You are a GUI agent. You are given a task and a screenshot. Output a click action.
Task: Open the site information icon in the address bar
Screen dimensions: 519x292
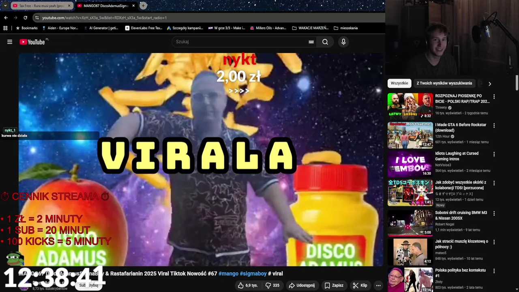(37, 18)
